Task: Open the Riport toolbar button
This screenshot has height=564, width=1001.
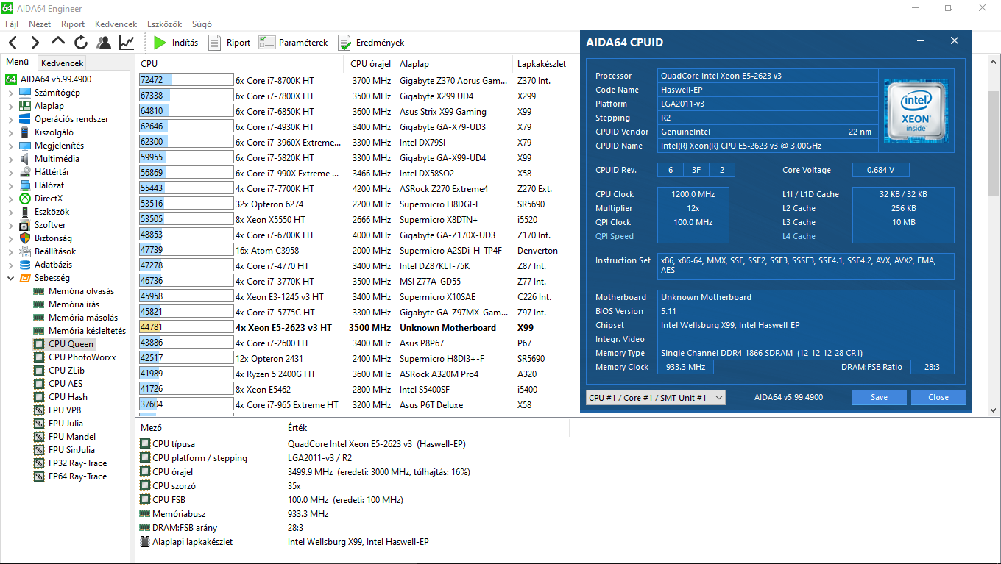Action: click(229, 43)
